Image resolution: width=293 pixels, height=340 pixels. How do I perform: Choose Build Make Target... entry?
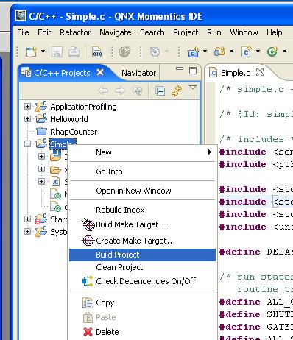(142, 224)
